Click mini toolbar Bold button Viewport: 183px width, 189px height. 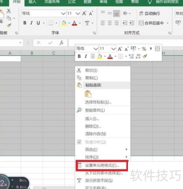(79, 56)
